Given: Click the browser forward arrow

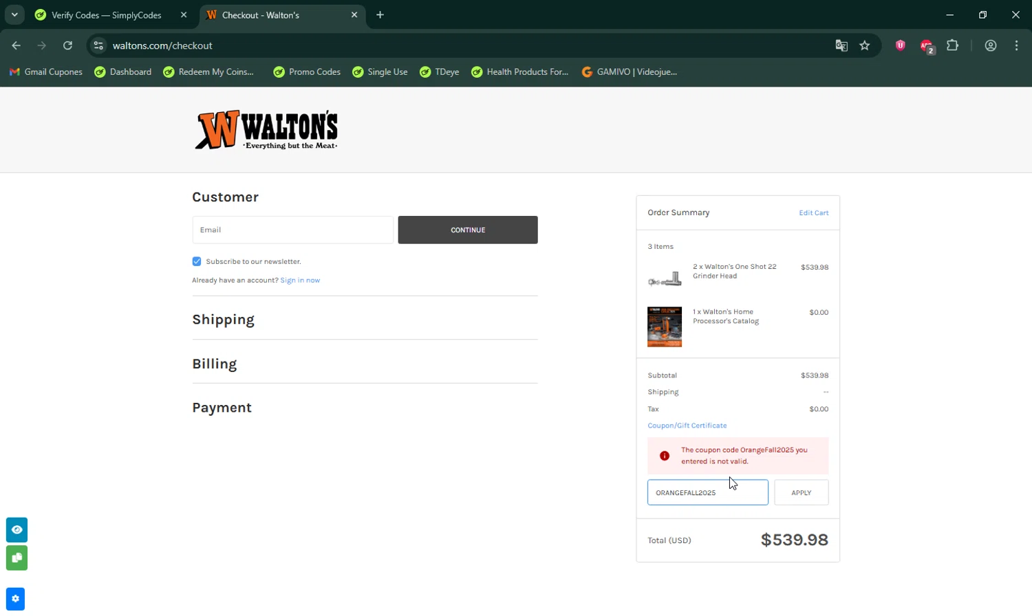Looking at the screenshot, I should click(x=42, y=45).
